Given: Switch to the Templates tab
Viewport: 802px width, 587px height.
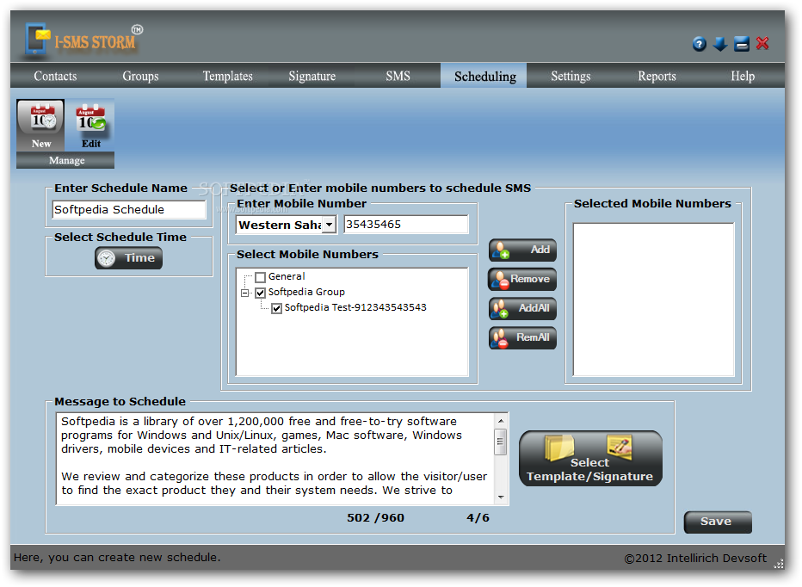Looking at the screenshot, I should pos(228,76).
